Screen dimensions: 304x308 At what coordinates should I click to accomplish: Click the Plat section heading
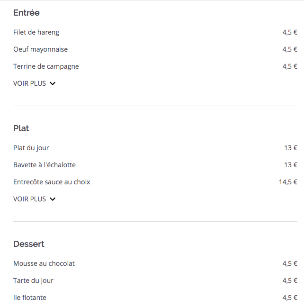coord(21,128)
